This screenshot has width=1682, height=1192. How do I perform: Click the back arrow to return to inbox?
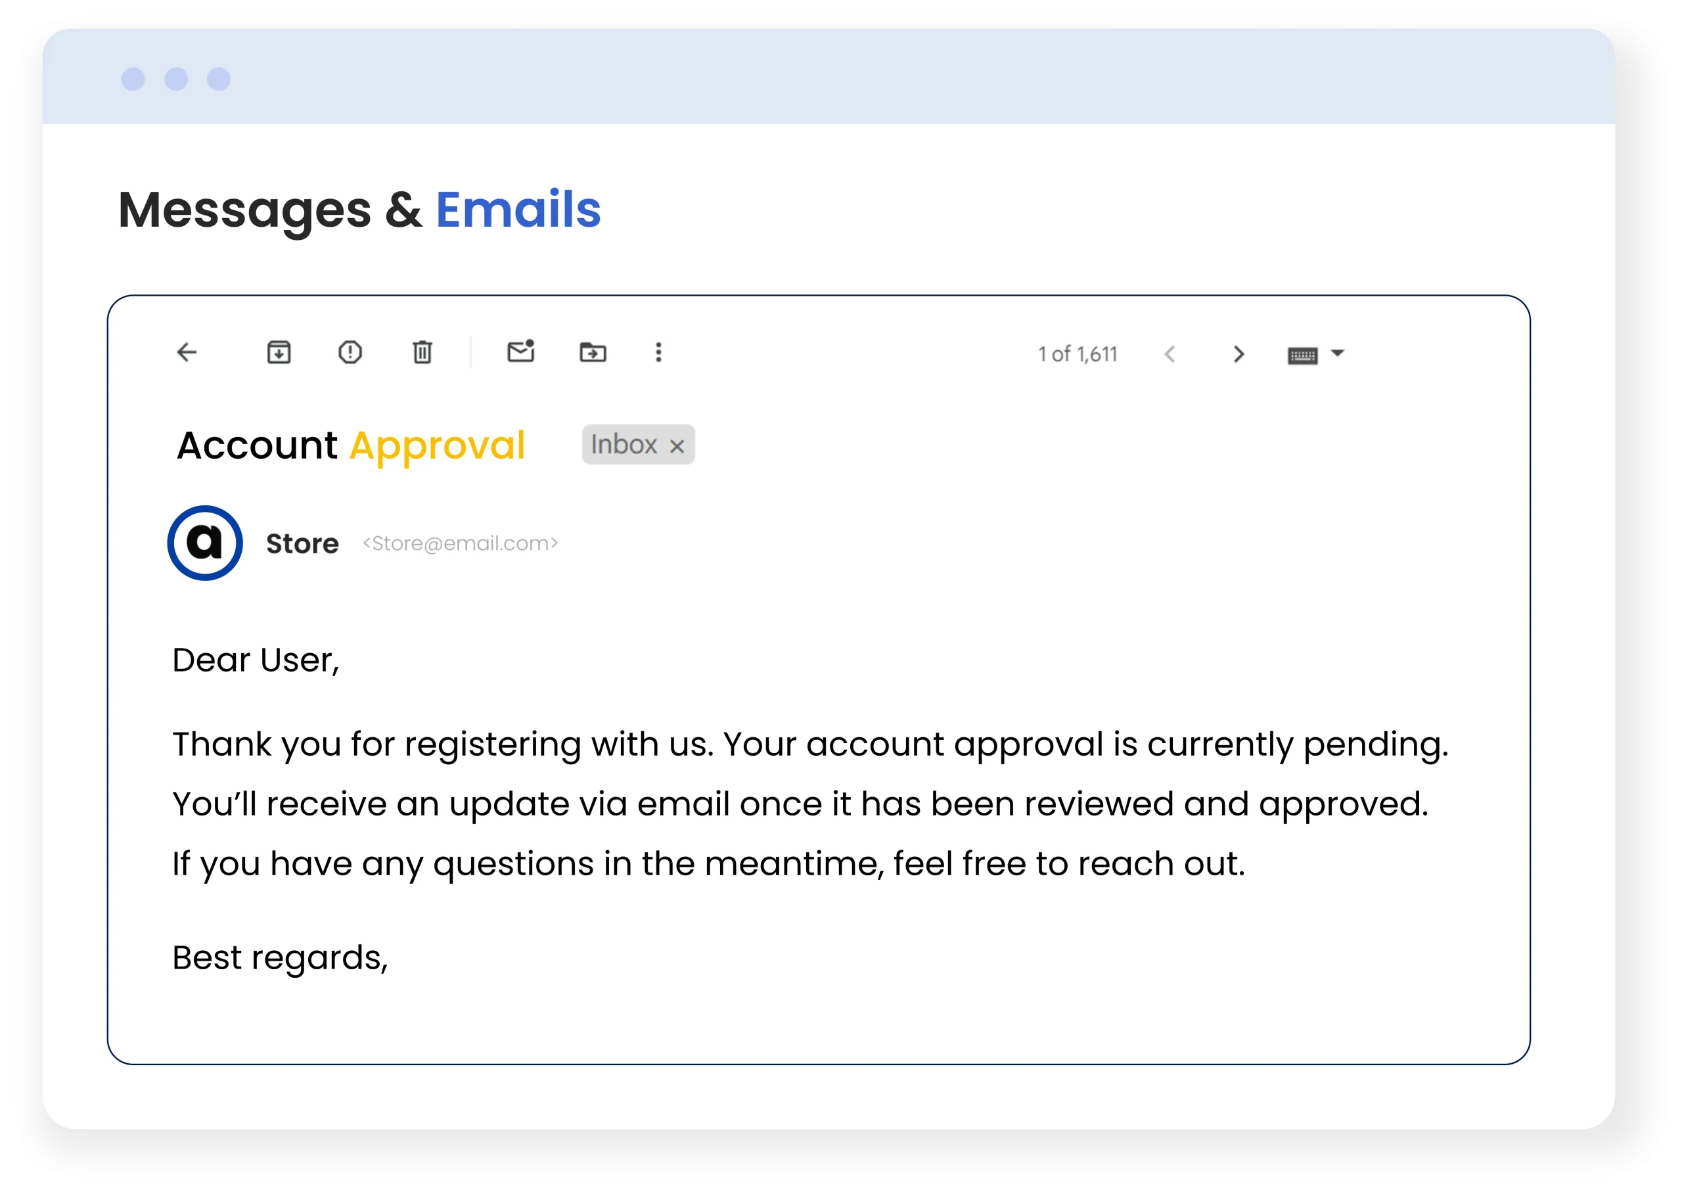tap(187, 353)
